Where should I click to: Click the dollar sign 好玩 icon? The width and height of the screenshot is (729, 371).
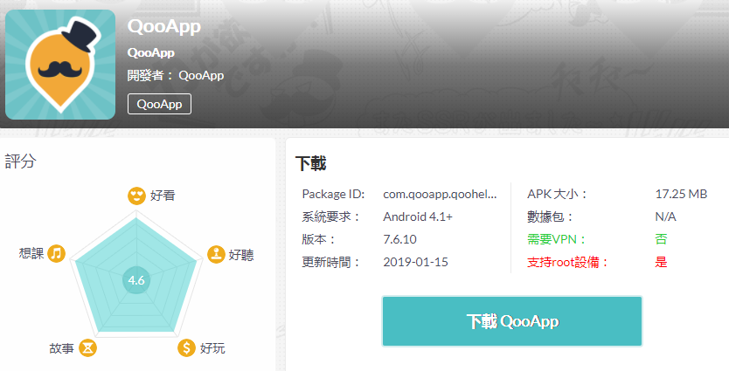point(186,347)
